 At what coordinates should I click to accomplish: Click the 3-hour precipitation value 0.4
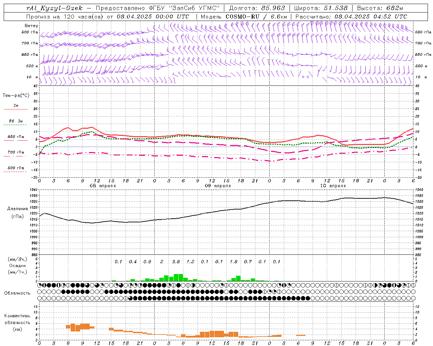pyautogui.click(x=133, y=262)
